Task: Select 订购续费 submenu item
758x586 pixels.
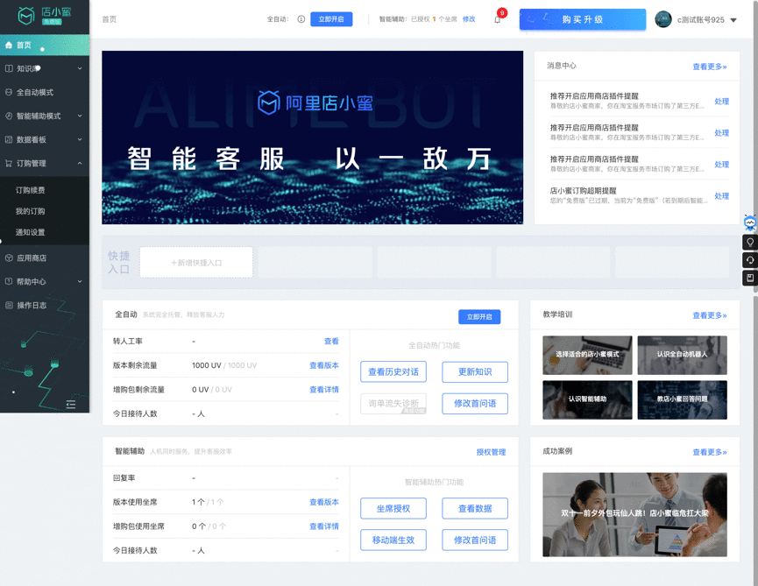Action: [30, 190]
